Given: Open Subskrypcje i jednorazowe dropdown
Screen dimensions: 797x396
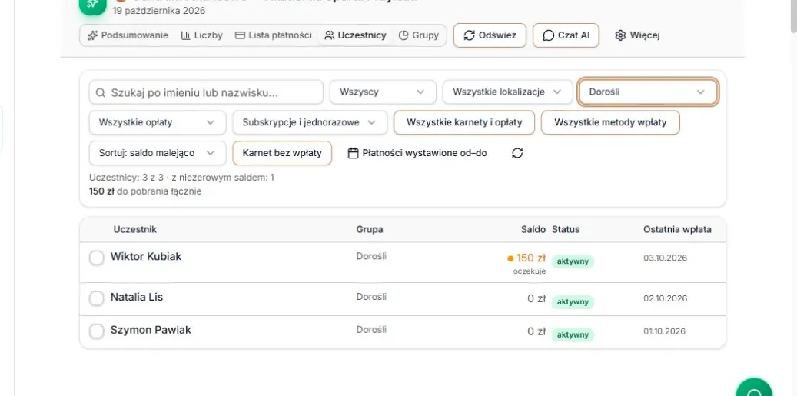Looking at the screenshot, I should click(310, 122).
